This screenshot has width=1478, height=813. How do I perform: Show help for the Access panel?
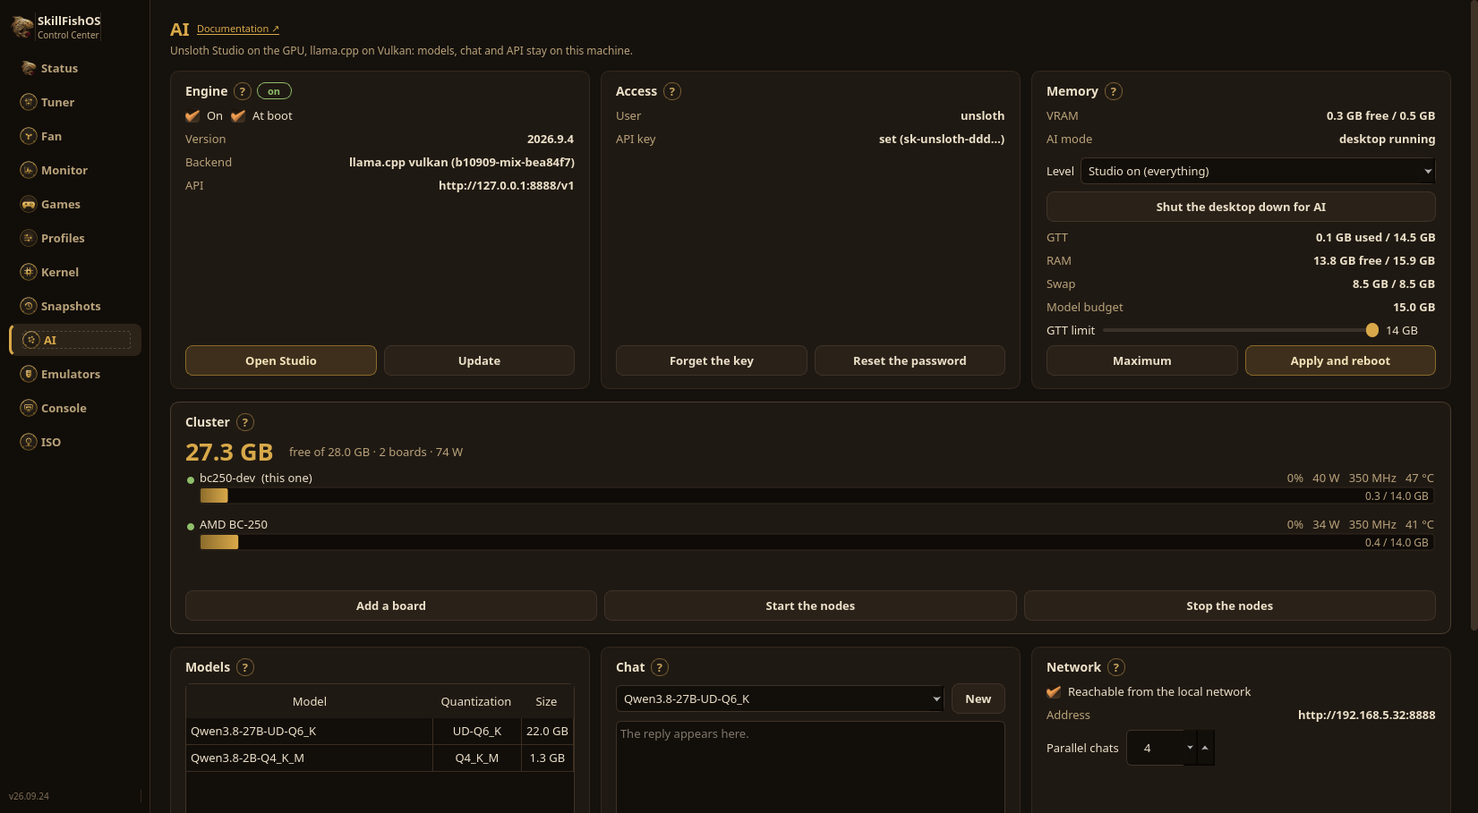(672, 91)
